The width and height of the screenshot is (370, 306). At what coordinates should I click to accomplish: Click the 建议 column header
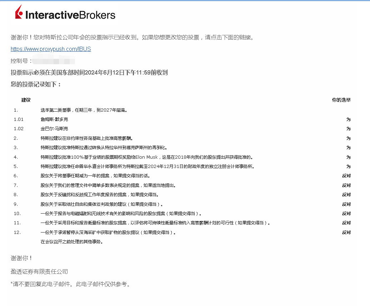pyautogui.click(x=26, y=100)
